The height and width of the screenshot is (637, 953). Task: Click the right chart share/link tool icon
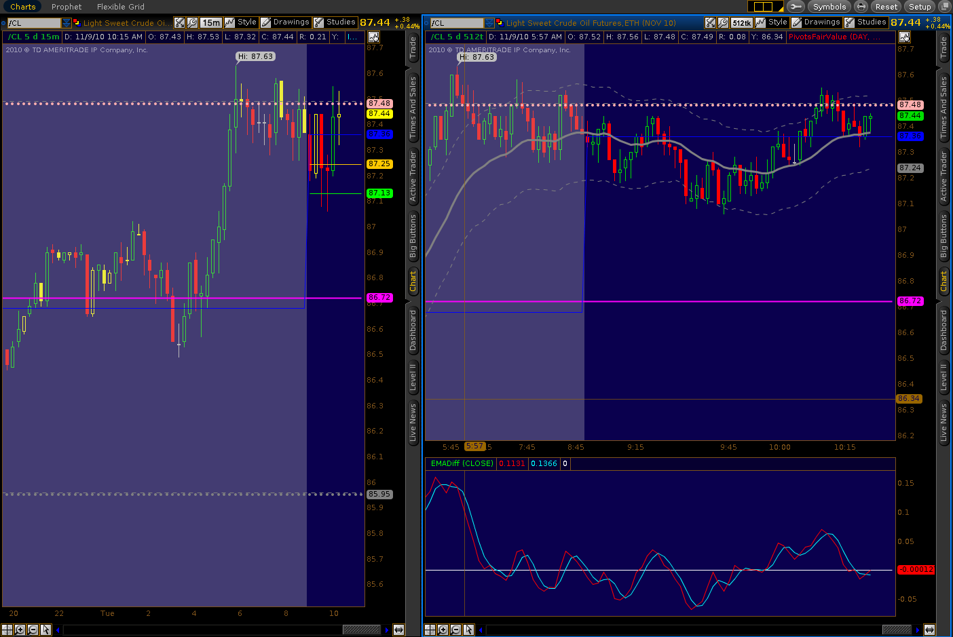coord(710,22)
